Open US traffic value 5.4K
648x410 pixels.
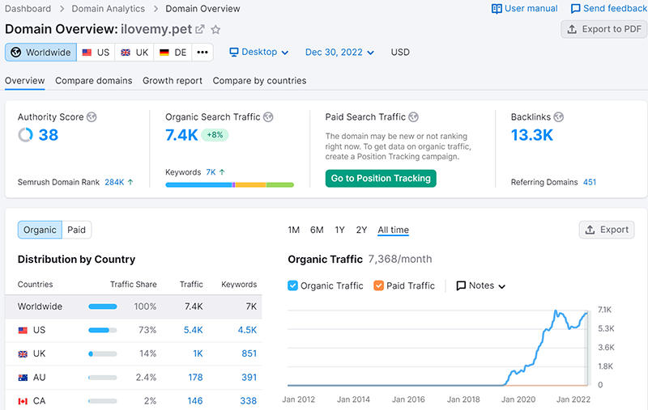click(x=193, y=330)
